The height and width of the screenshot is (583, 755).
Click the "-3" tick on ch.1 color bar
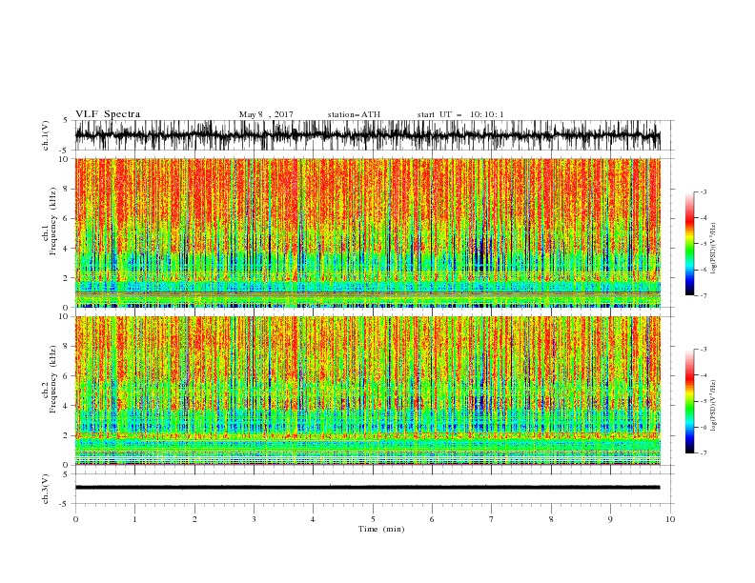coord(704,191)
